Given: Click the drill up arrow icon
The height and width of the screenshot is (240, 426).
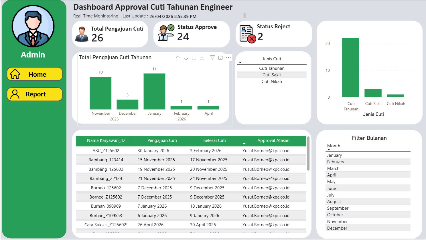Looking at the screenshot, I should 178,58.
